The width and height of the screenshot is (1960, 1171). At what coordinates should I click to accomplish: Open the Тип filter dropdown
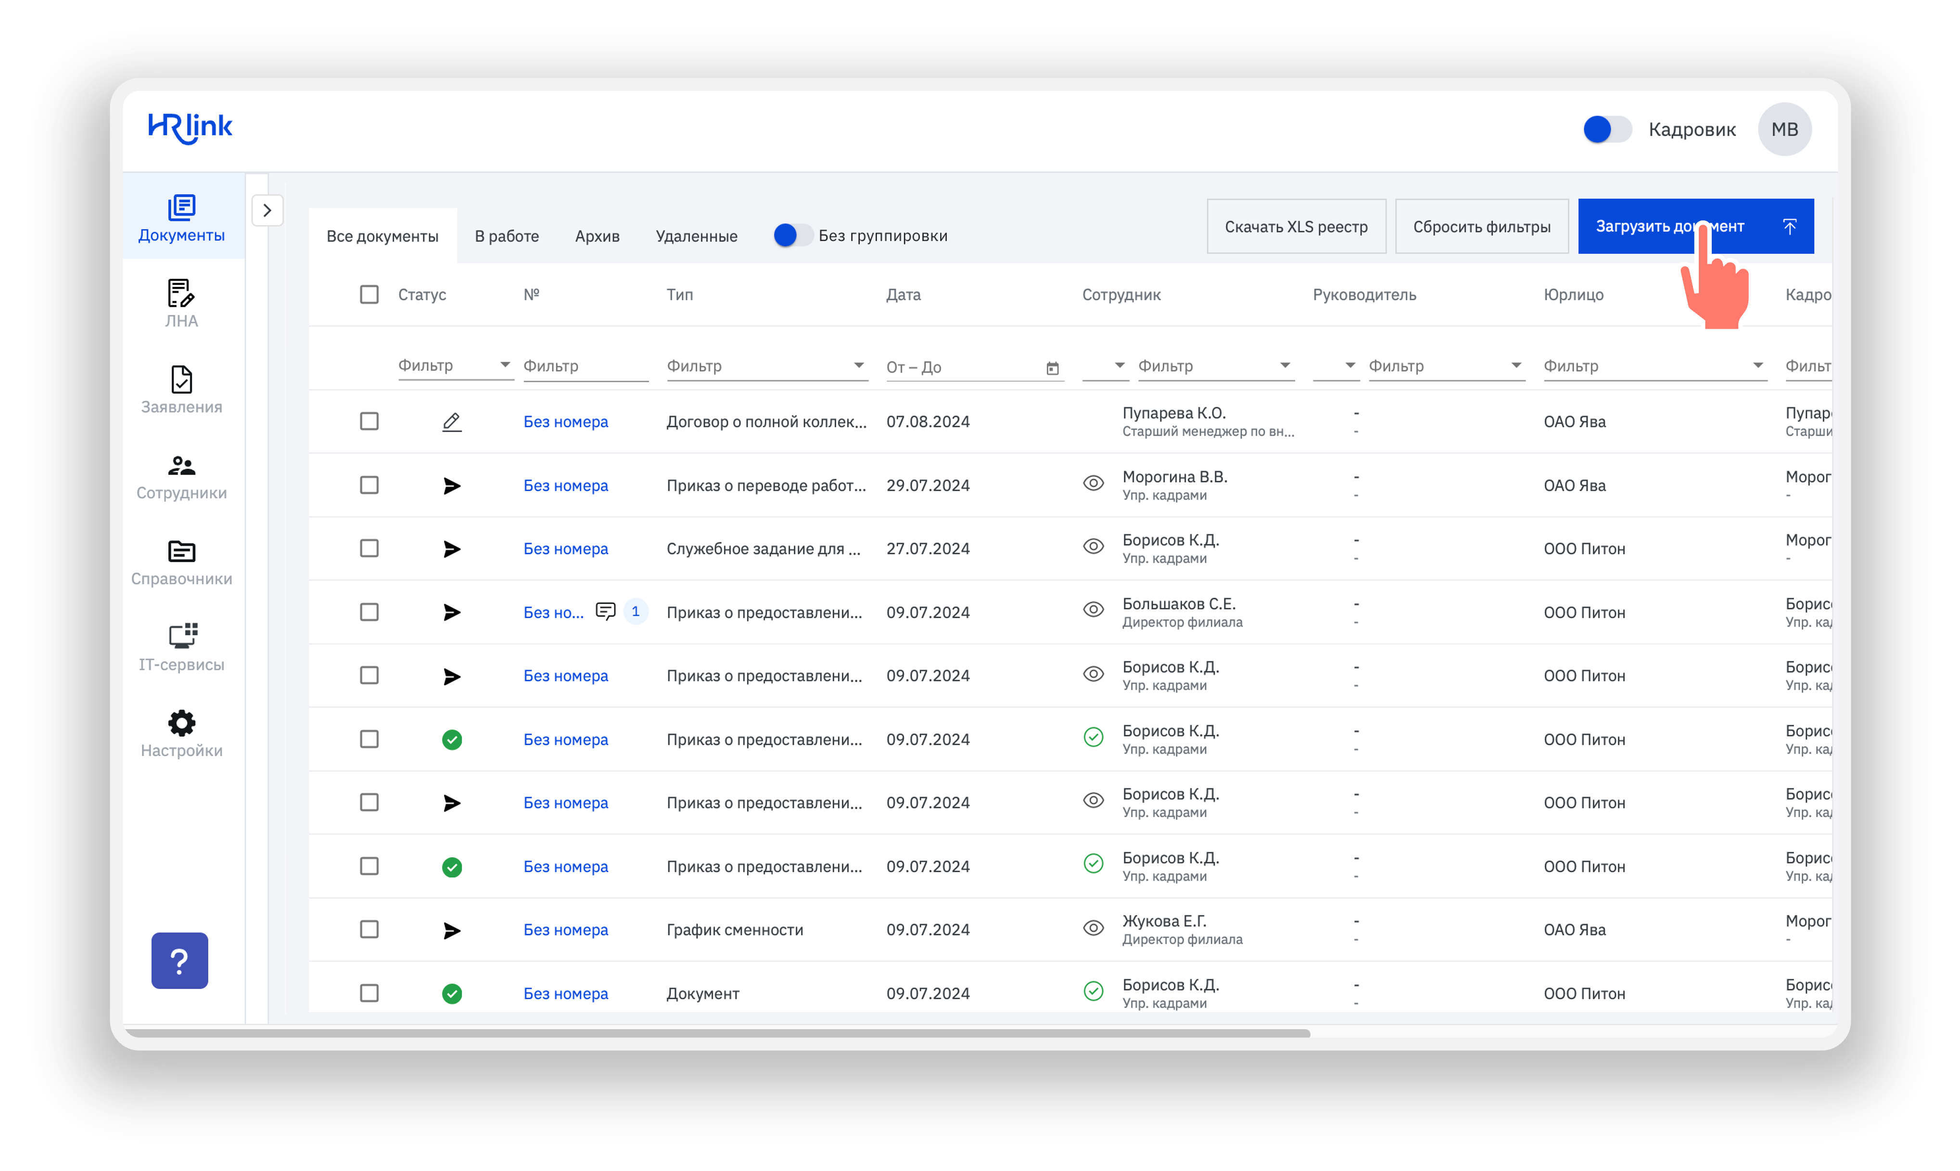coord(767,366)
